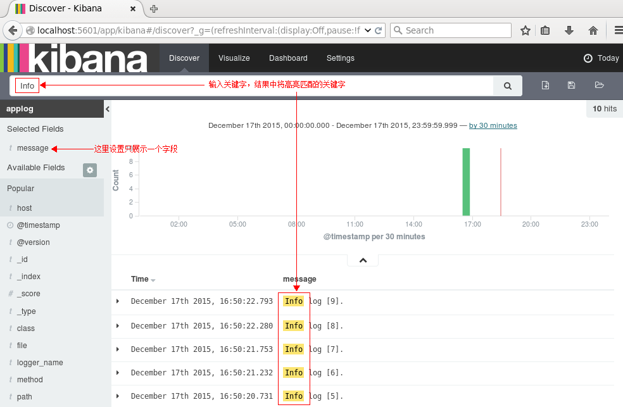Switch to the Visualize tab
This screenshot has width=623, height=407.
tap(234, 58)
